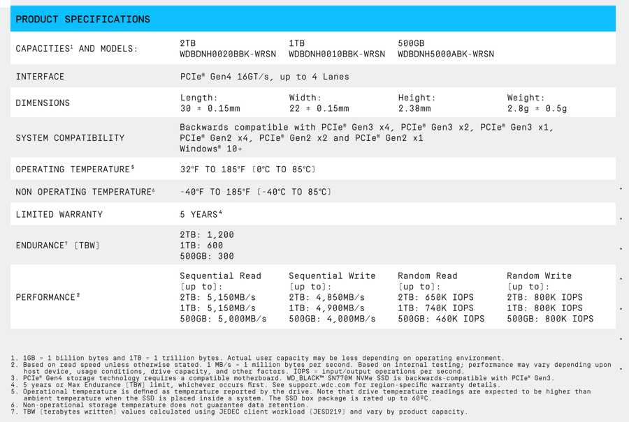Click "2TB: 5,150MB/s" sequential read value
Screen dimensions: 629x422
(218, 297)
